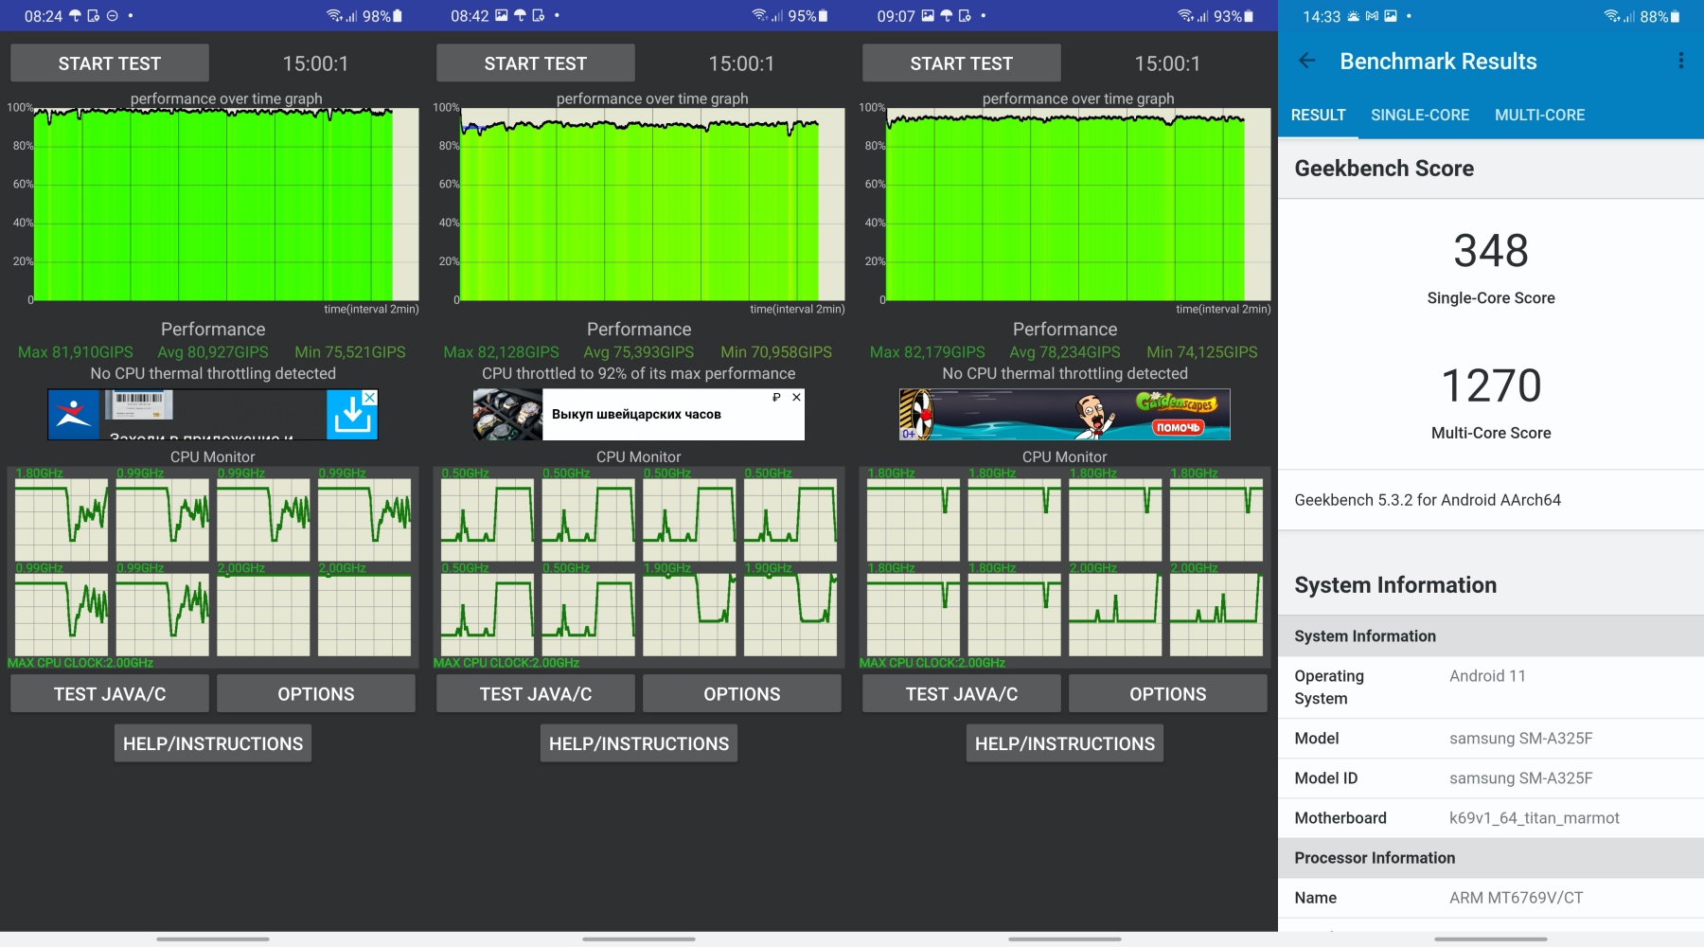Image resolution: width=1704 pixels, height=947 pixels.
Task: Dismiss the Выкуп швейцарских часов ad
Action: pyautogui.click(x=796, y=398)
